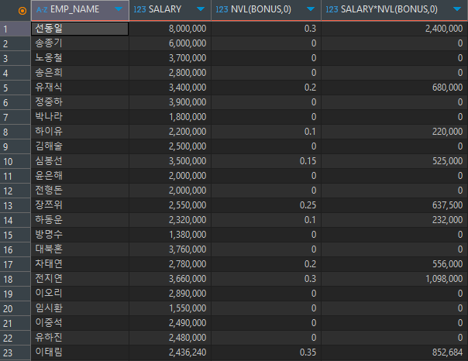
Task: Click bonus cell 0.15
Action: tap(267, 161)
